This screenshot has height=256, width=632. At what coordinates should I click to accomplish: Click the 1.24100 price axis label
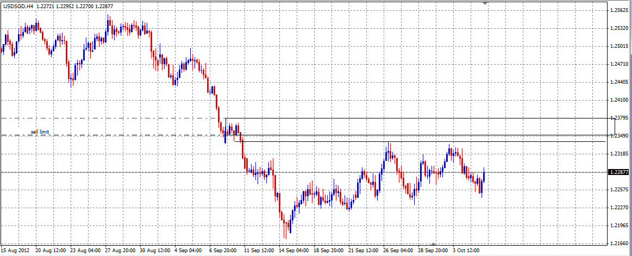(619, 100)
